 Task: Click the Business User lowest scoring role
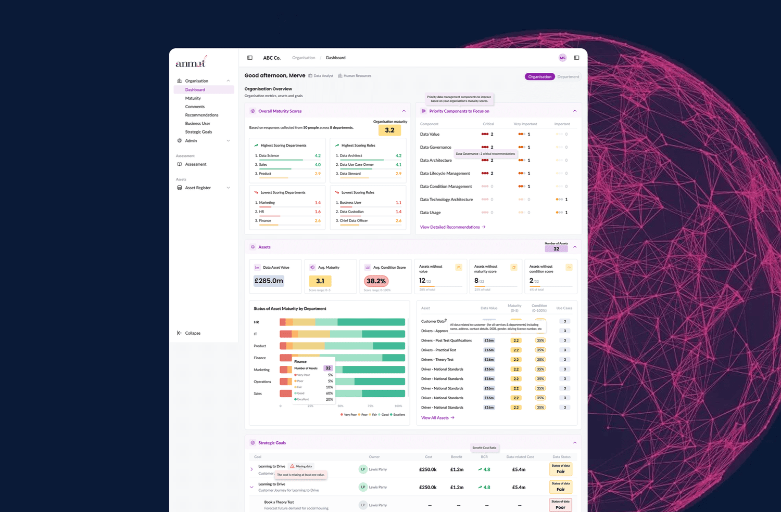pyautogui.click(x=368, y=203)
